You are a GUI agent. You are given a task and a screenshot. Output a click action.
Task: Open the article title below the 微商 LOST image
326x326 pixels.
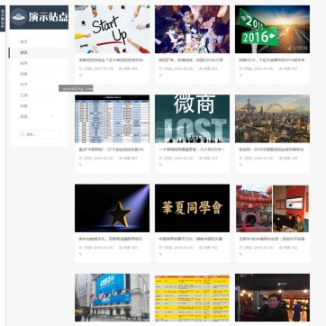[192, 149]
